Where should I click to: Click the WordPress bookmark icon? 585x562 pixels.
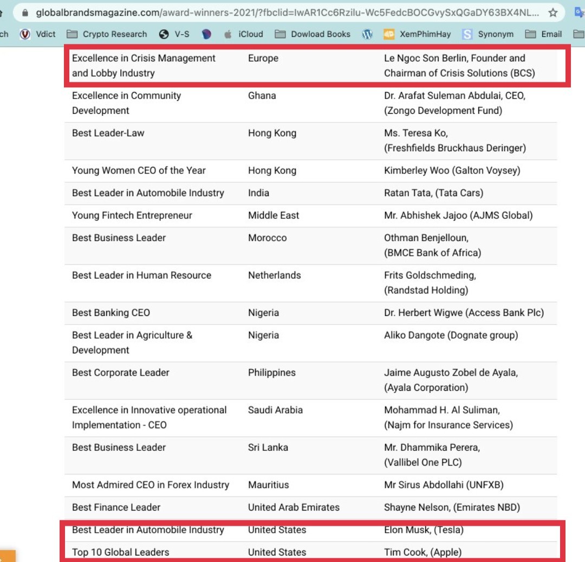367,34
